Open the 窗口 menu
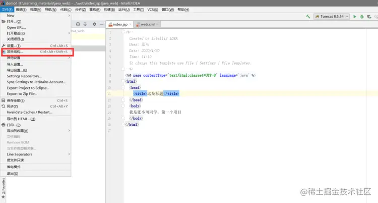Viewport: 378px width, 203px height. tap(167, 10)
